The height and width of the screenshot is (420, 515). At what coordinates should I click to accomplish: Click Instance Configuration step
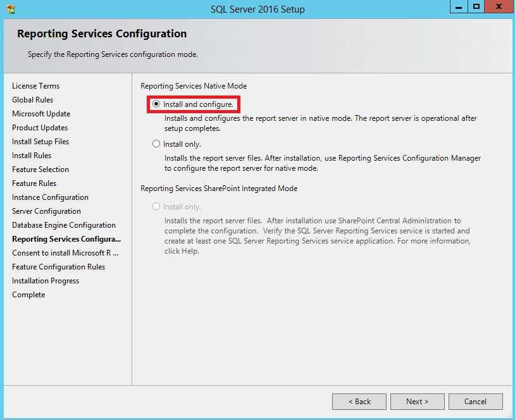click(x=50, y=197)
